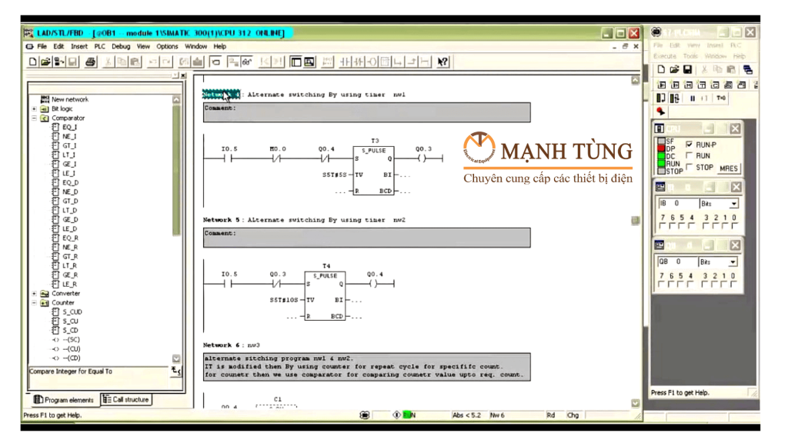The height and width of the screenshot is (443, 788).
Task: Insert a normally closed contact from toolbar
Action: [359, 62]
